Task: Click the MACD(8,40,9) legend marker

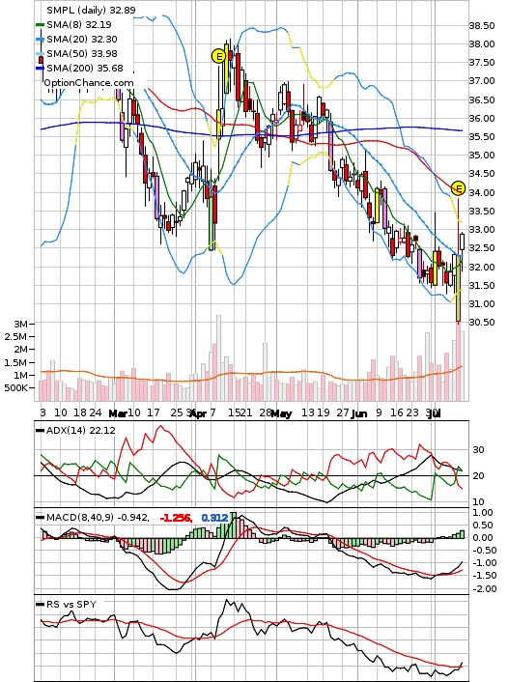Action: click(x=40, y=518)
